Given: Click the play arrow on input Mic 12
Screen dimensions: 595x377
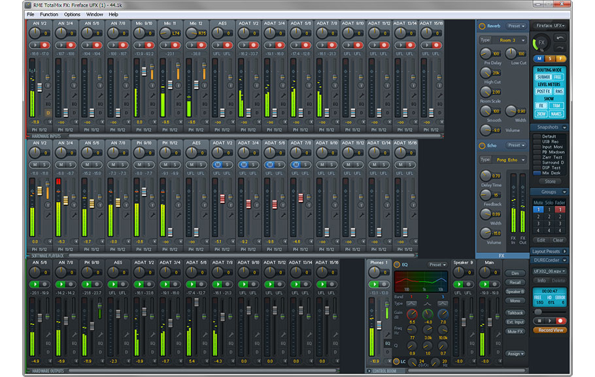Looking at the screenshot, I should [x=192, y=45].
